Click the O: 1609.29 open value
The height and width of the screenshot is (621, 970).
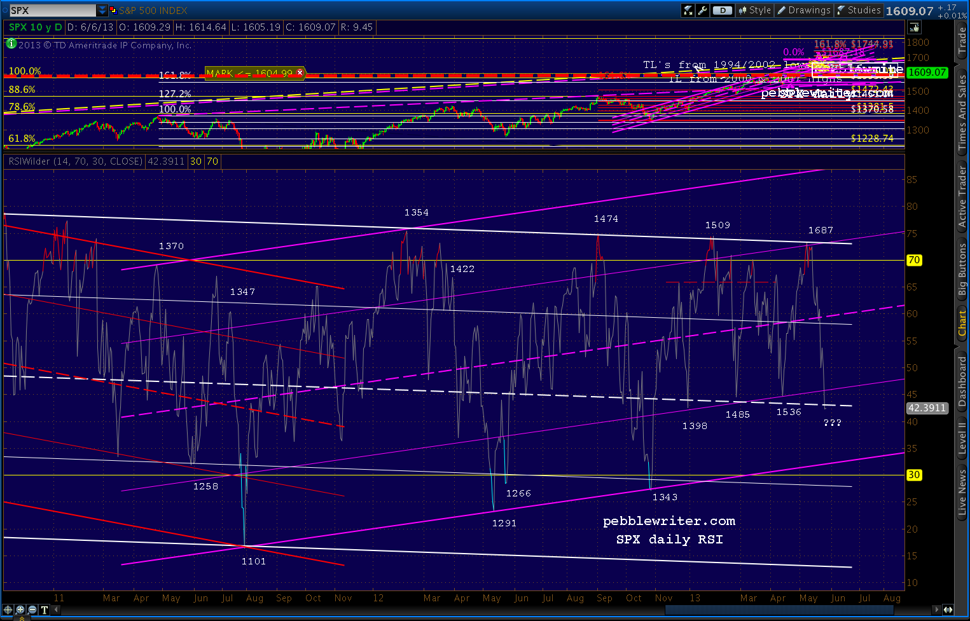(x=144, y=27)
